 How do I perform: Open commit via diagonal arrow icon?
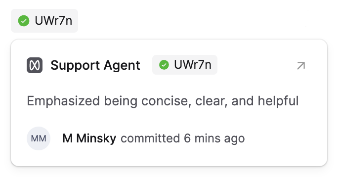[x=301, y=66]
